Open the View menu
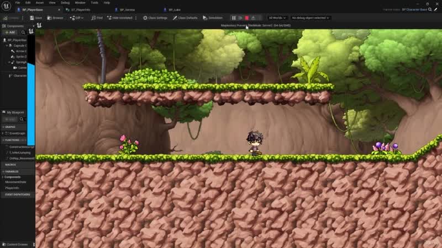The width and height of the screenshot is (442, 248). click(x=52, y=3)
